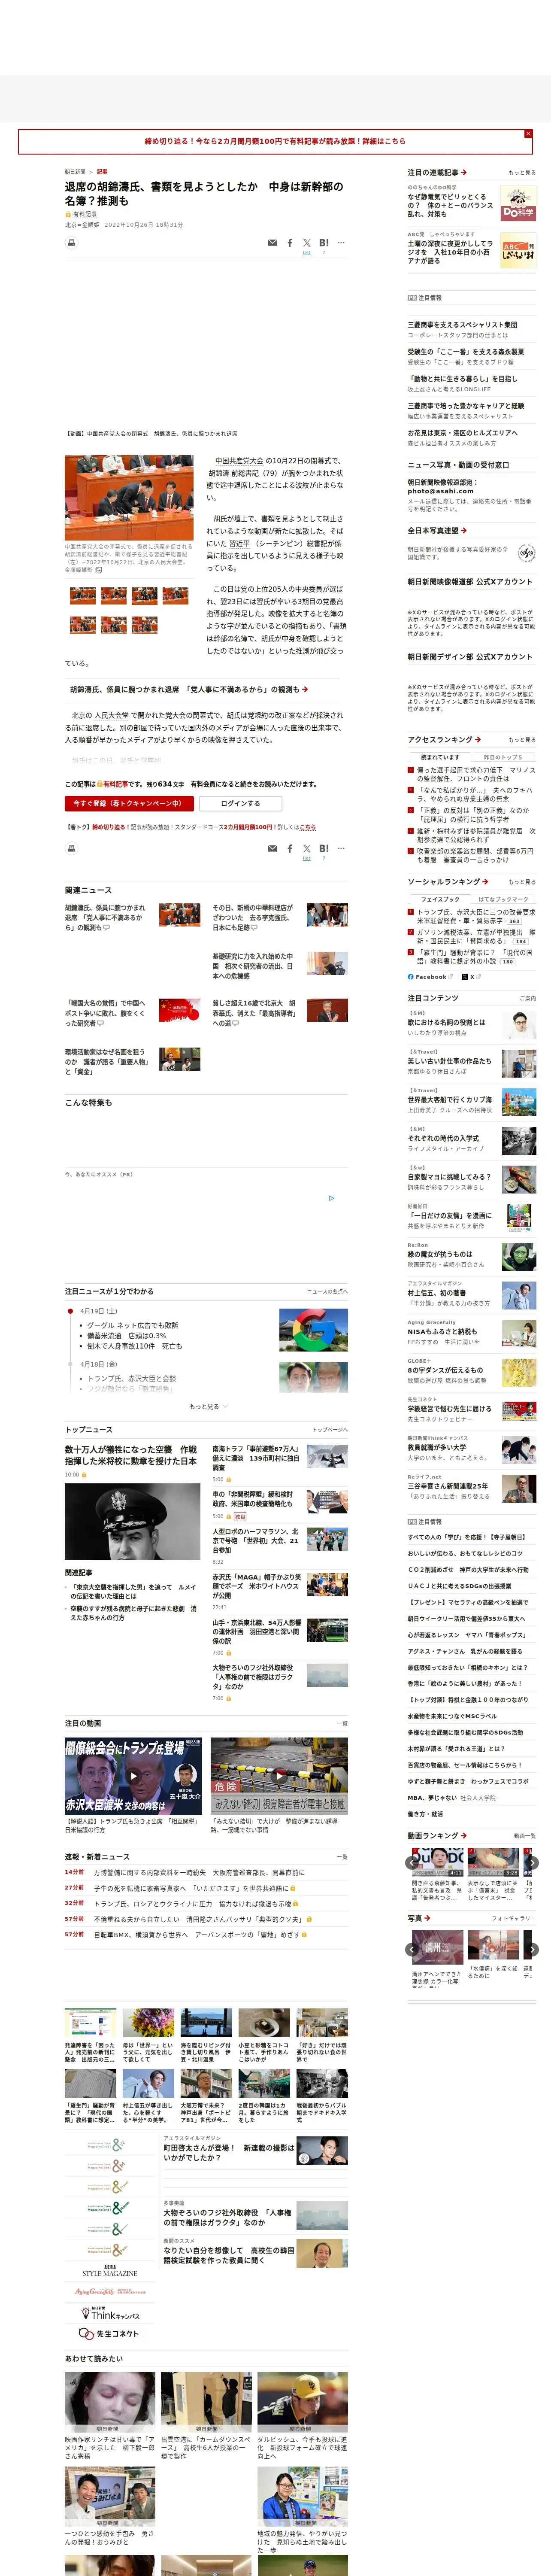Image resolution: width=551 pixels, height=2576 pixels.
Task: Open 詳細はこちら in the top banner
Action: [384, 141]
